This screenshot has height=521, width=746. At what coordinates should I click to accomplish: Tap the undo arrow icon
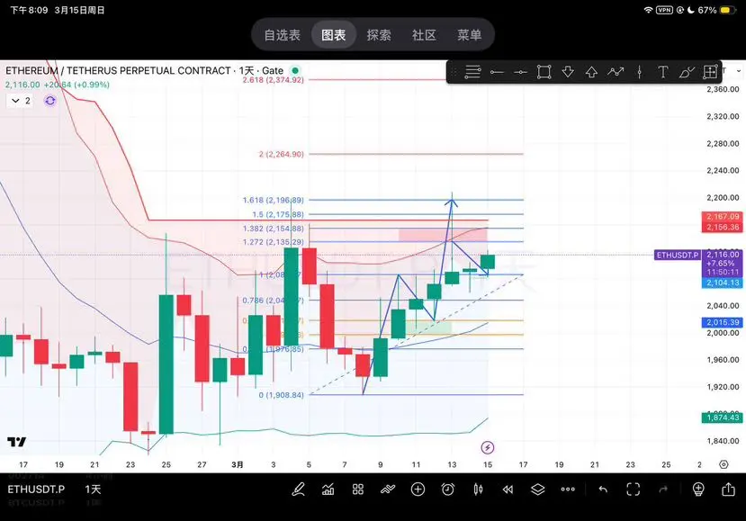[603, 490]
